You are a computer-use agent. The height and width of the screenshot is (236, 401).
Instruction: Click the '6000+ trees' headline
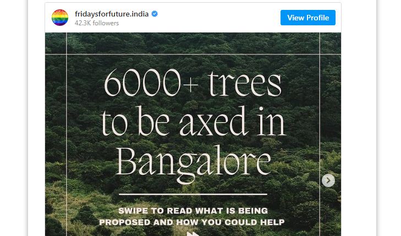coord(193,83)
